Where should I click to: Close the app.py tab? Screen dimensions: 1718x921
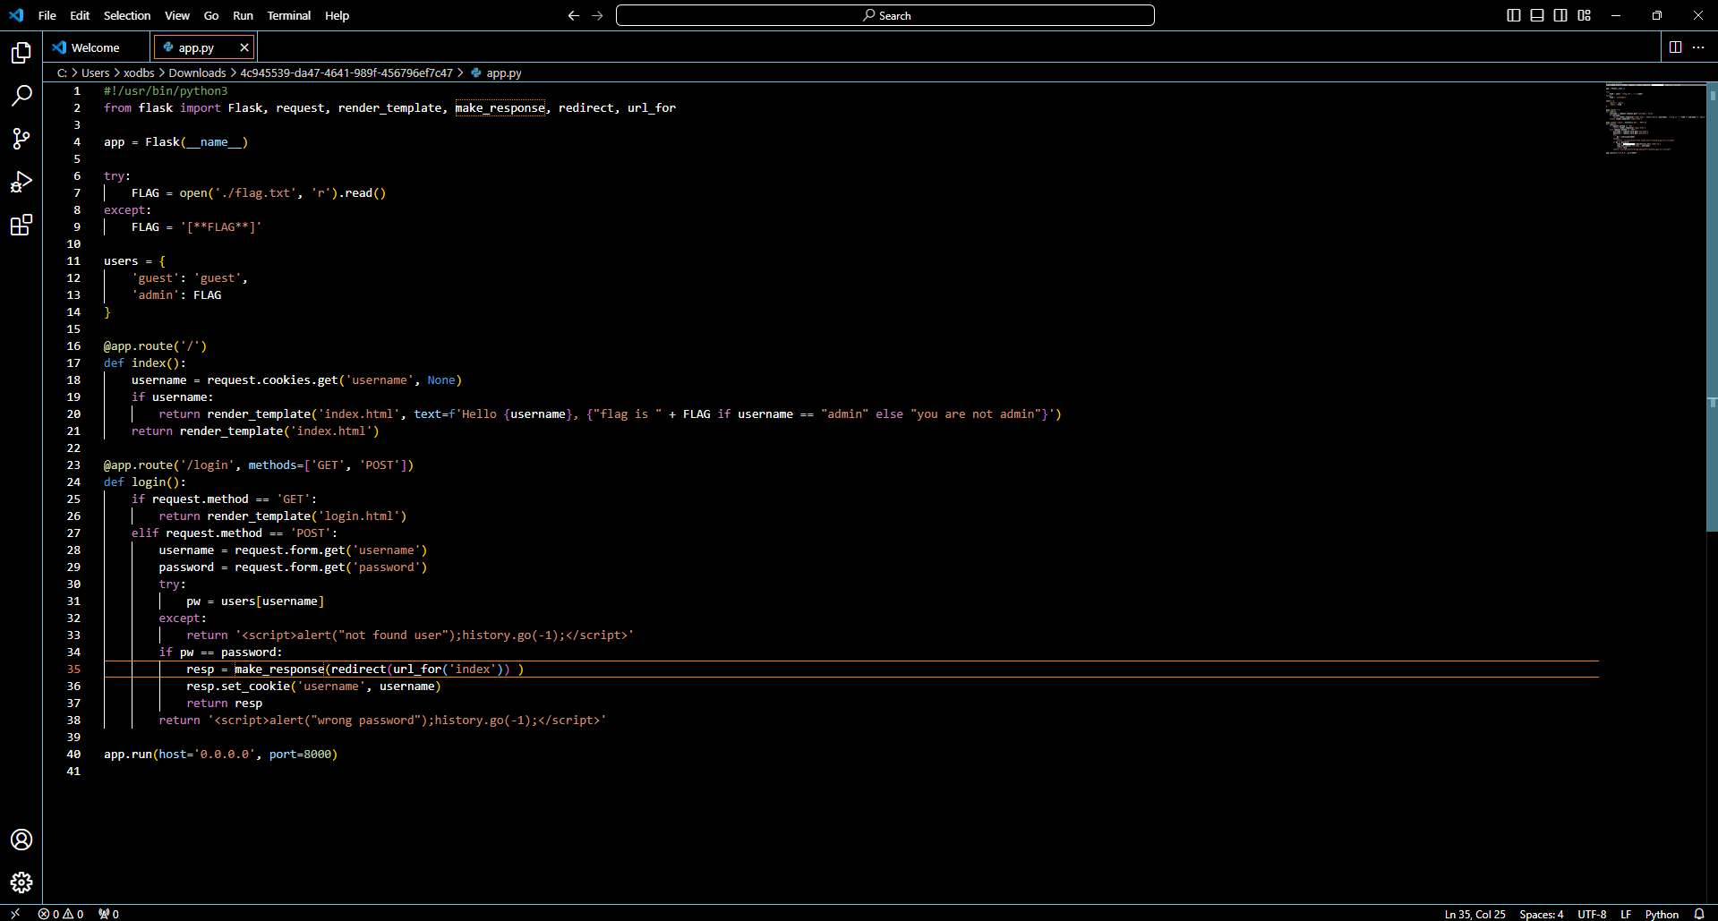(244, 47)
